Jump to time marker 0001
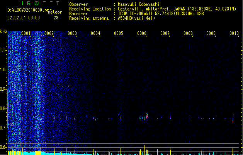Image resolution: width=243 pixels, height=155 pixels. (26, 33)
